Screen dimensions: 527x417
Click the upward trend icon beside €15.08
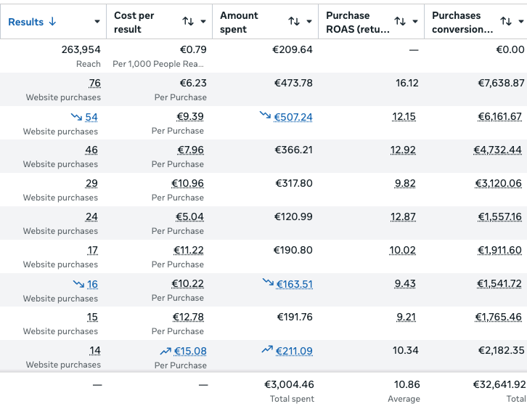coord(166,352)
